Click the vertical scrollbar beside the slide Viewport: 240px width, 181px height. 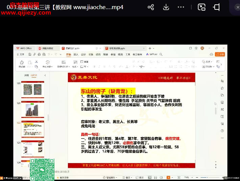(x=216, y=111)
